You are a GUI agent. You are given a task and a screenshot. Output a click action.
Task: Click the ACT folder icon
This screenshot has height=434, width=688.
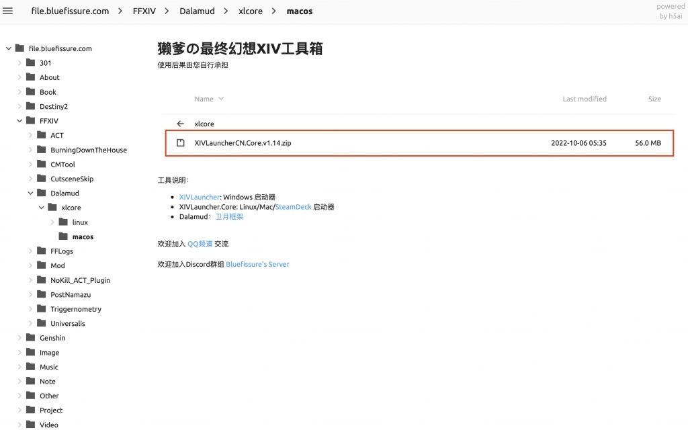coord(40,135)
